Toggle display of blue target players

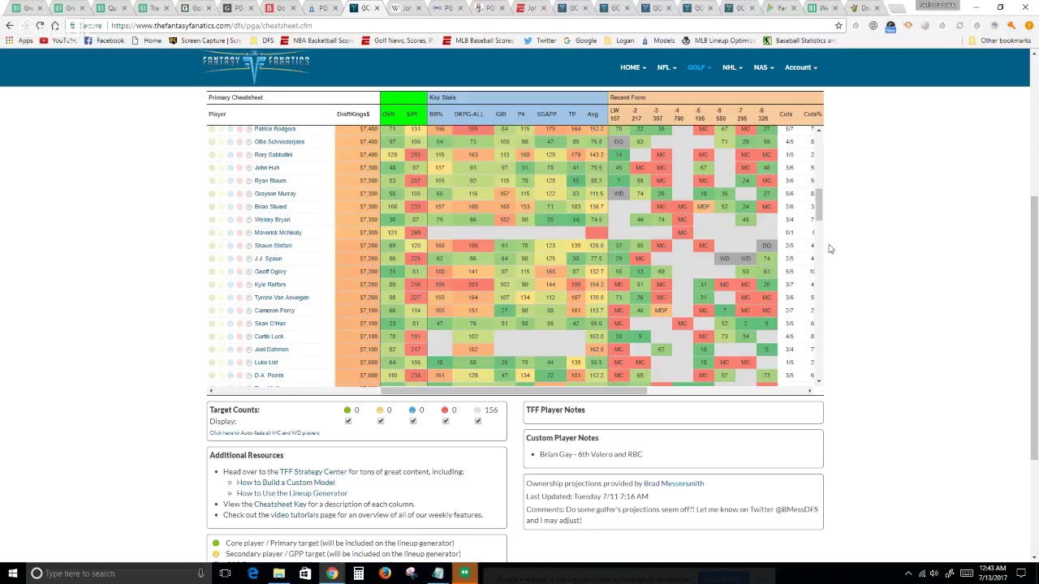pos(413,421)
